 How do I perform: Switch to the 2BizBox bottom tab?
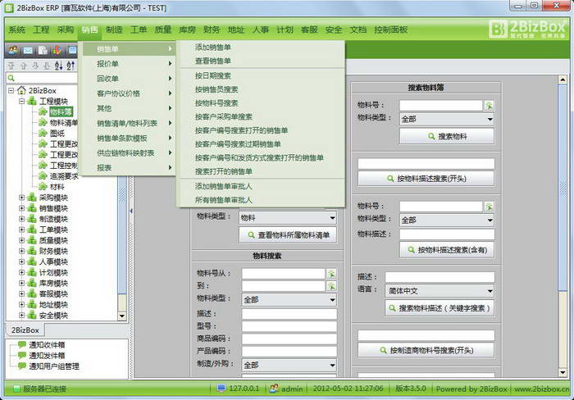click(25, 330)
